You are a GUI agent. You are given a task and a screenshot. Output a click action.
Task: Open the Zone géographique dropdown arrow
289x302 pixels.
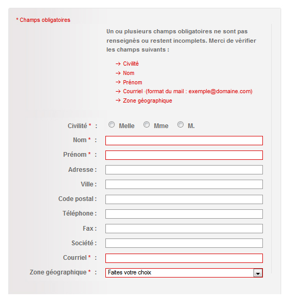coord(258,273)
